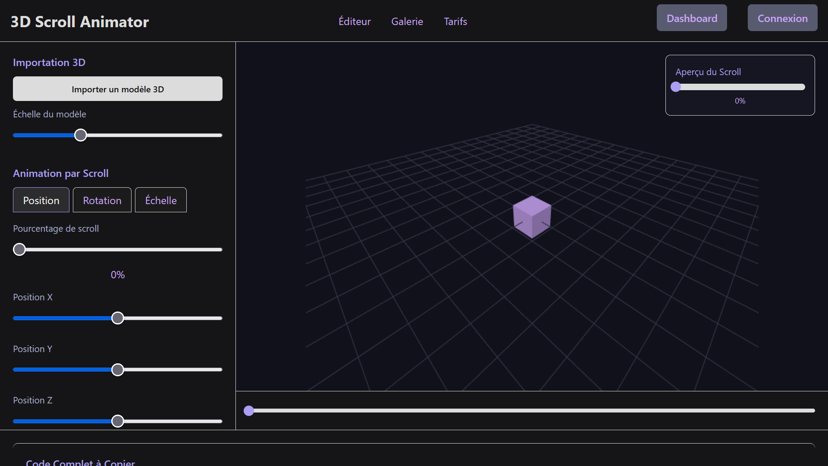Click the Code Complet à Copier section

(x=80, y=462)
